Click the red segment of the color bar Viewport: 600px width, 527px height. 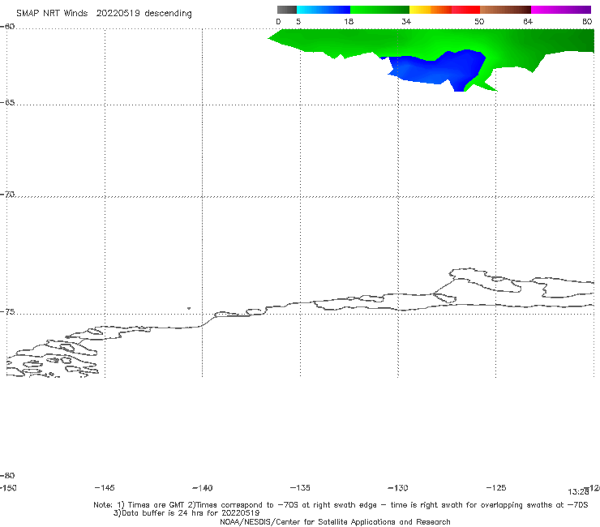coord(465,10)
